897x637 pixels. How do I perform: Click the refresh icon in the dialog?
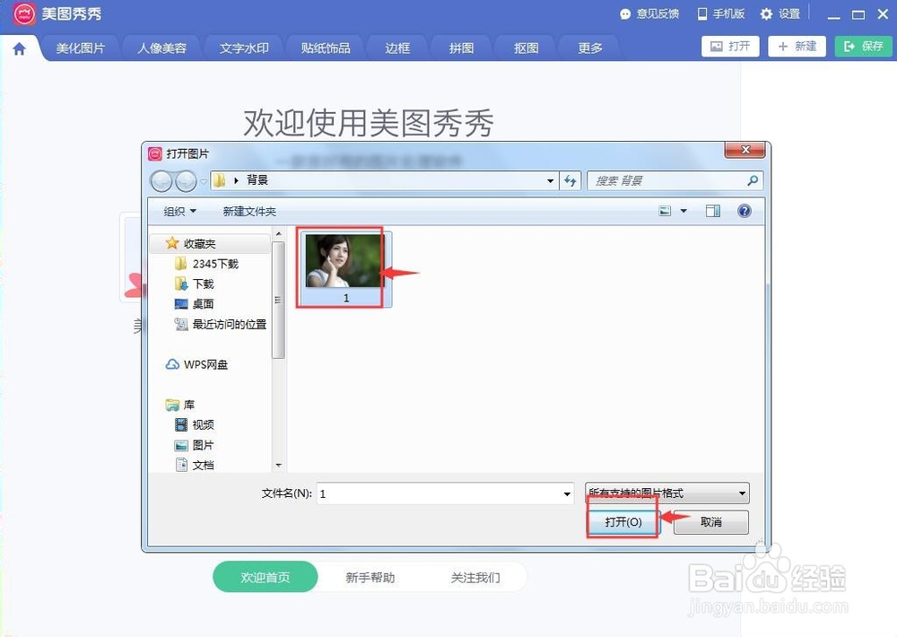pyautogui.click(x=571, y=180)
